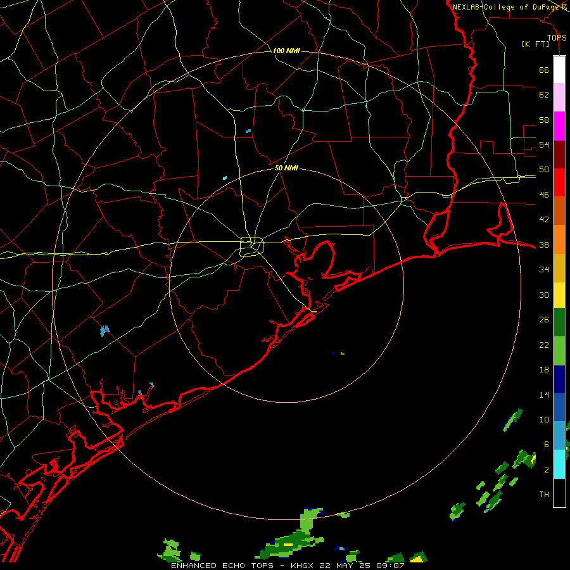This screenshot has height=570, width=570.
Task: Click the "26" legend value
Action: point(544,320)
